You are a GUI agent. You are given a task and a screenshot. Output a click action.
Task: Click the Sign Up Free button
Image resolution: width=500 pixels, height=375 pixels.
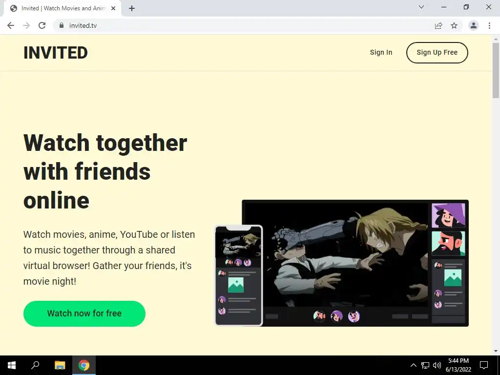(x=437, y=53)
